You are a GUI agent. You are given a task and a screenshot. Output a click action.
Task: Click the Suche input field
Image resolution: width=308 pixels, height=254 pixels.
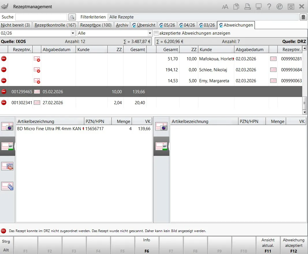pos(41,17)
